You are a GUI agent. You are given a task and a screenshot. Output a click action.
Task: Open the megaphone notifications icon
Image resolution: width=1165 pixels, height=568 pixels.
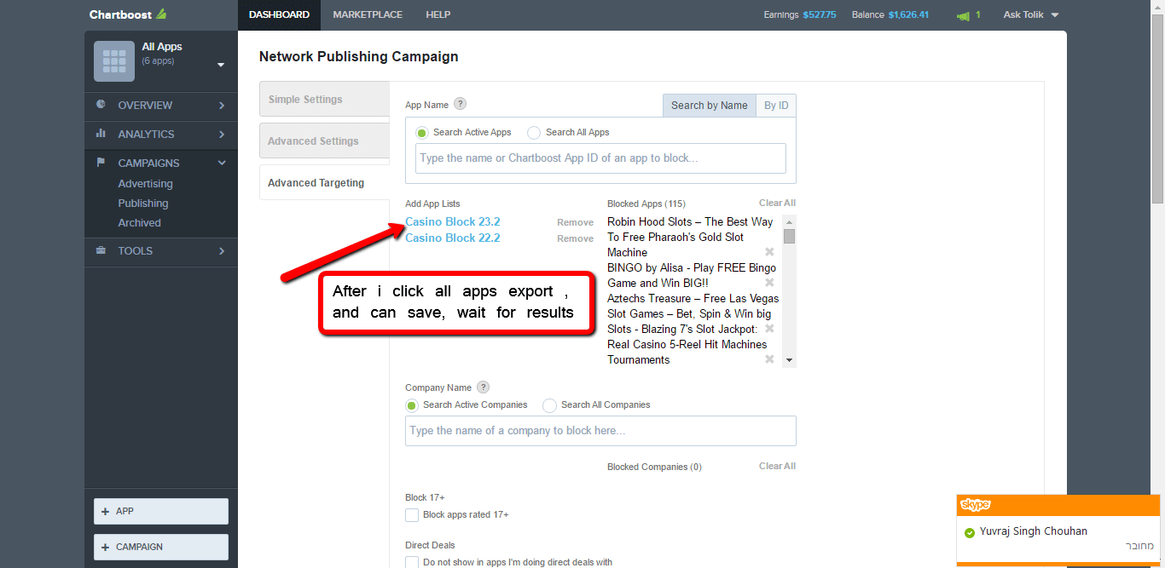pos(963,15)
